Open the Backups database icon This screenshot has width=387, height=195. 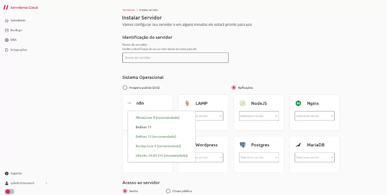[7, 30]
